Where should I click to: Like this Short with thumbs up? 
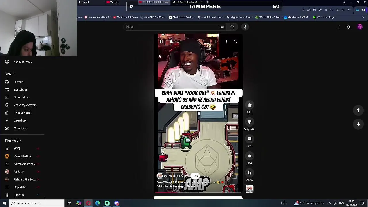point(250,105)
